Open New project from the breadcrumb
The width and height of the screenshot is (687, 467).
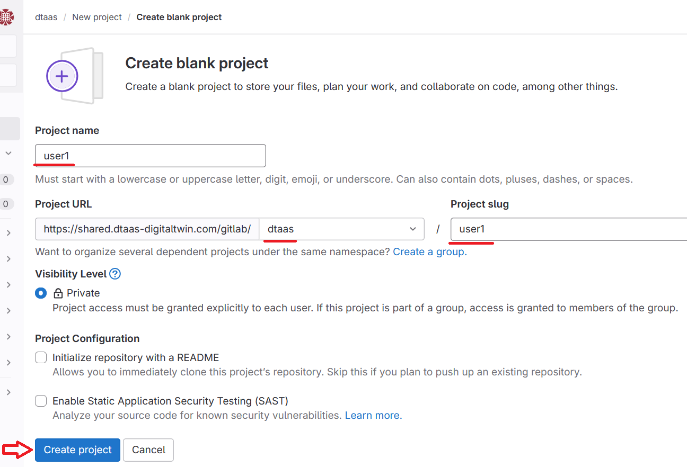coord(97,16)
